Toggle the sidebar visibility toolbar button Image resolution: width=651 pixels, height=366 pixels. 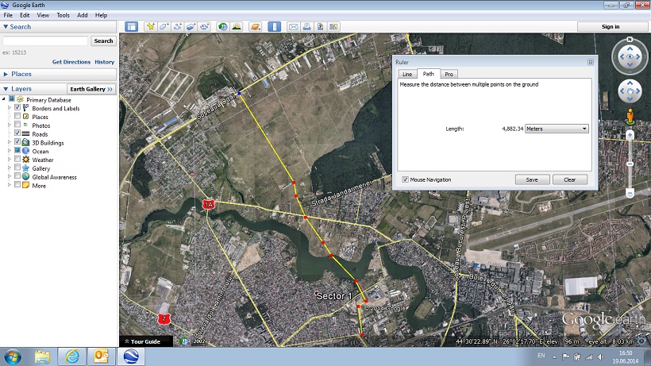click(132, 26)
